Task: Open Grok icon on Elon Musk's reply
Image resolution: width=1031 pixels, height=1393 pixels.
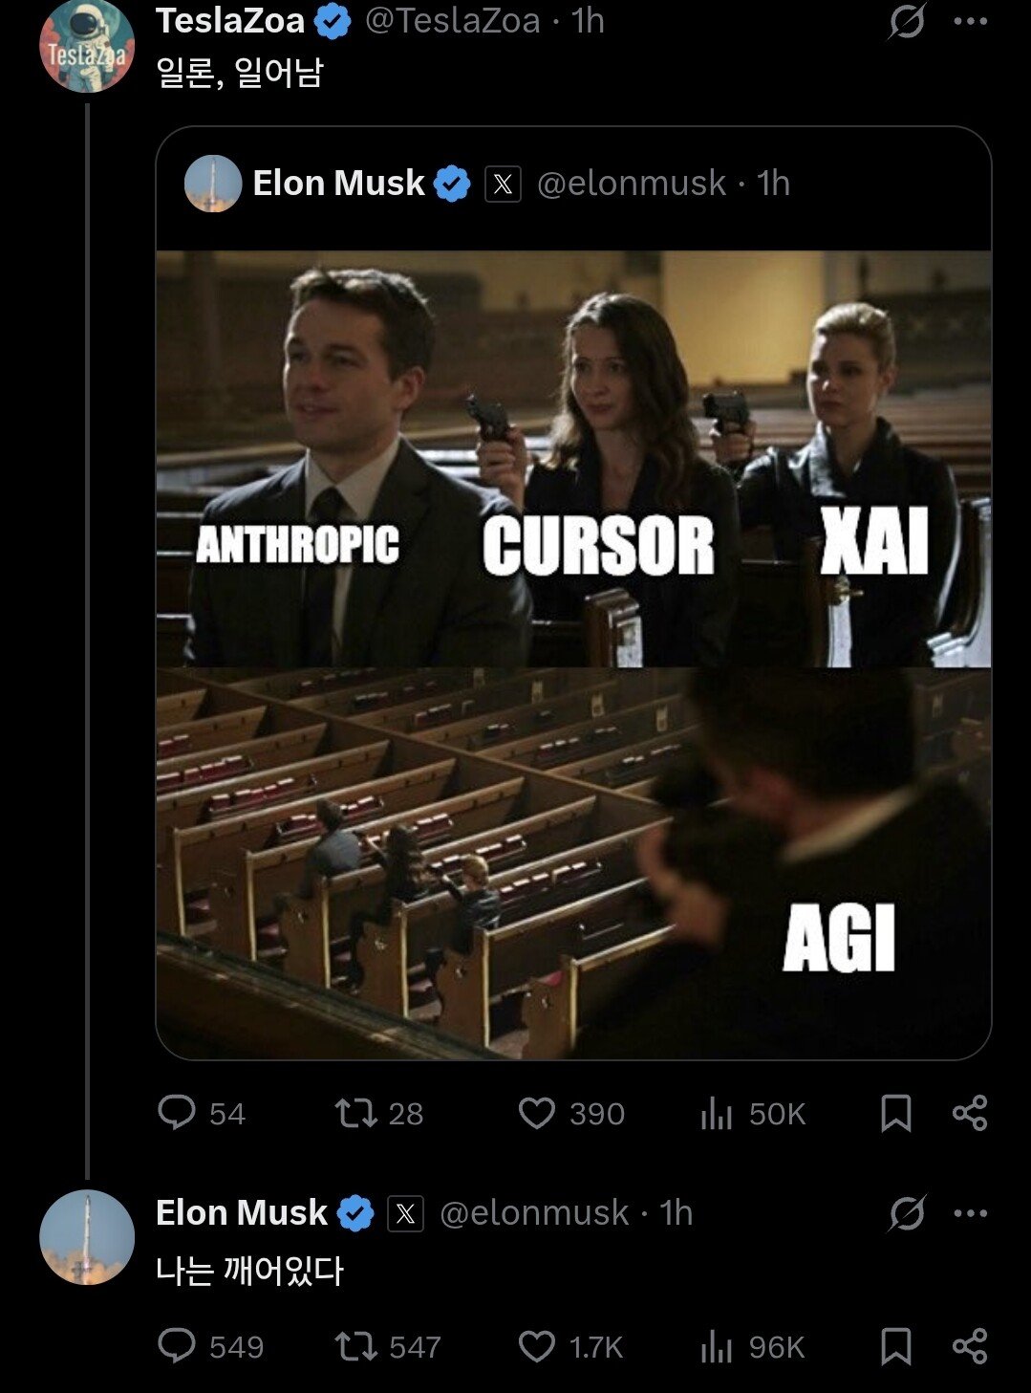Action: point(906,1213)
